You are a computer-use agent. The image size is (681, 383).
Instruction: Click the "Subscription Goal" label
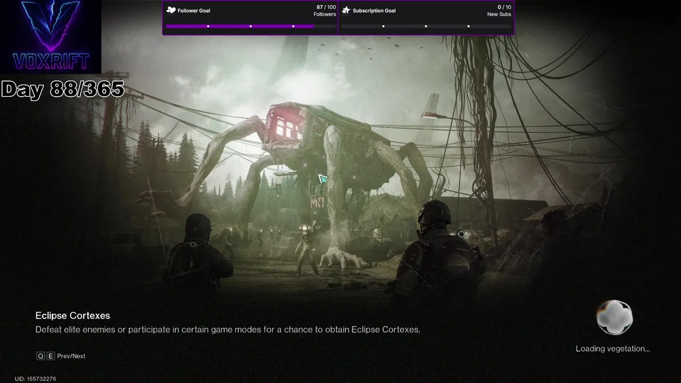point(374,11)
